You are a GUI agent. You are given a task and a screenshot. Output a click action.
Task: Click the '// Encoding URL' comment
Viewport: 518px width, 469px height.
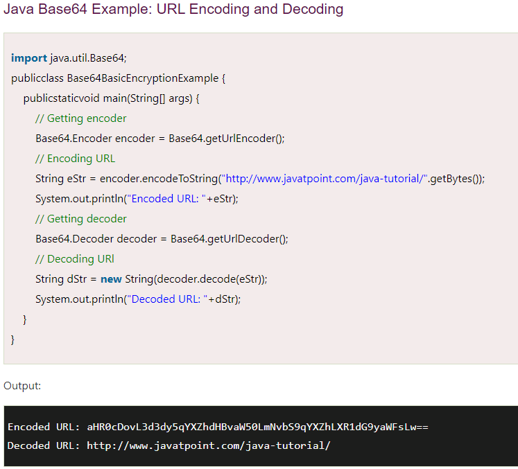coord(76,159)
